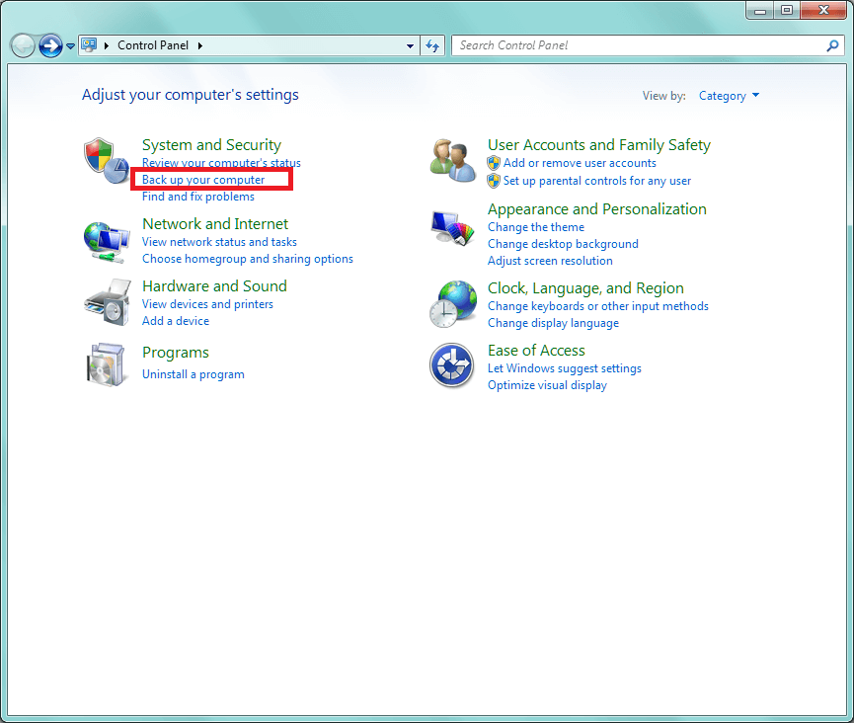Click Choose homegroup and sharing options

point(247,259)
